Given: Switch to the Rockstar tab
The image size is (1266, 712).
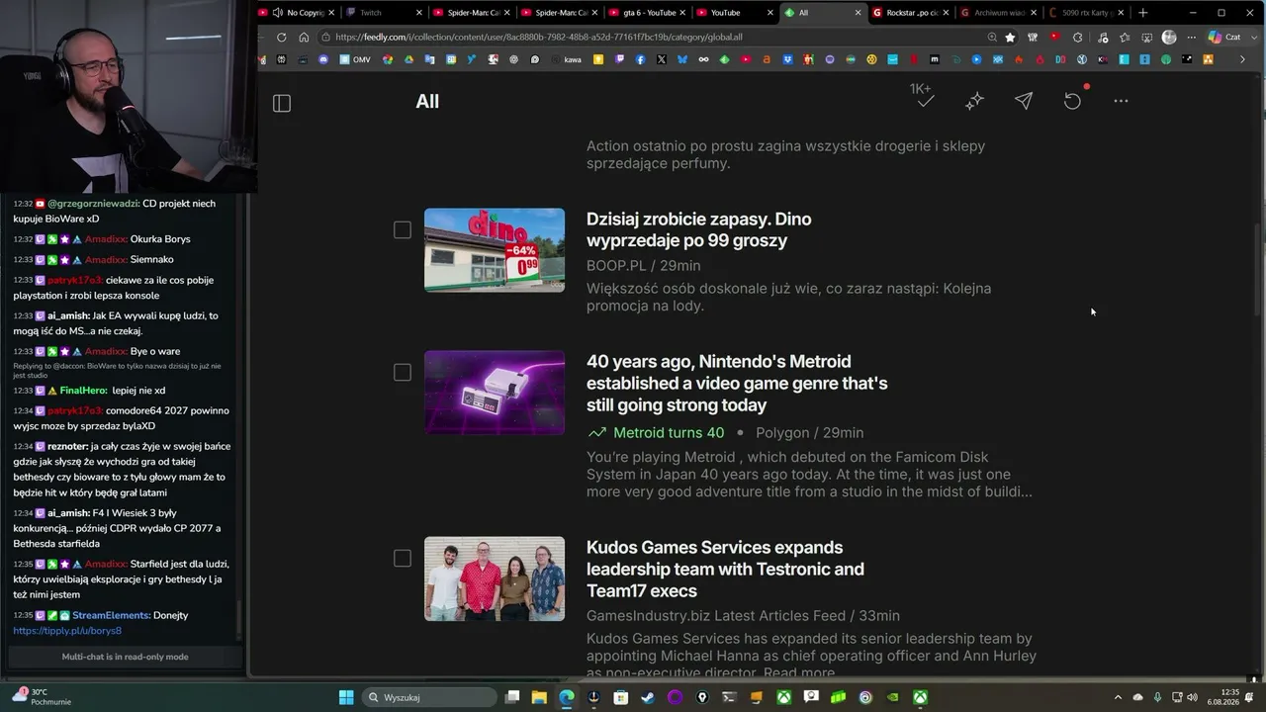Looking at the screenshot, I should [910, 13].
